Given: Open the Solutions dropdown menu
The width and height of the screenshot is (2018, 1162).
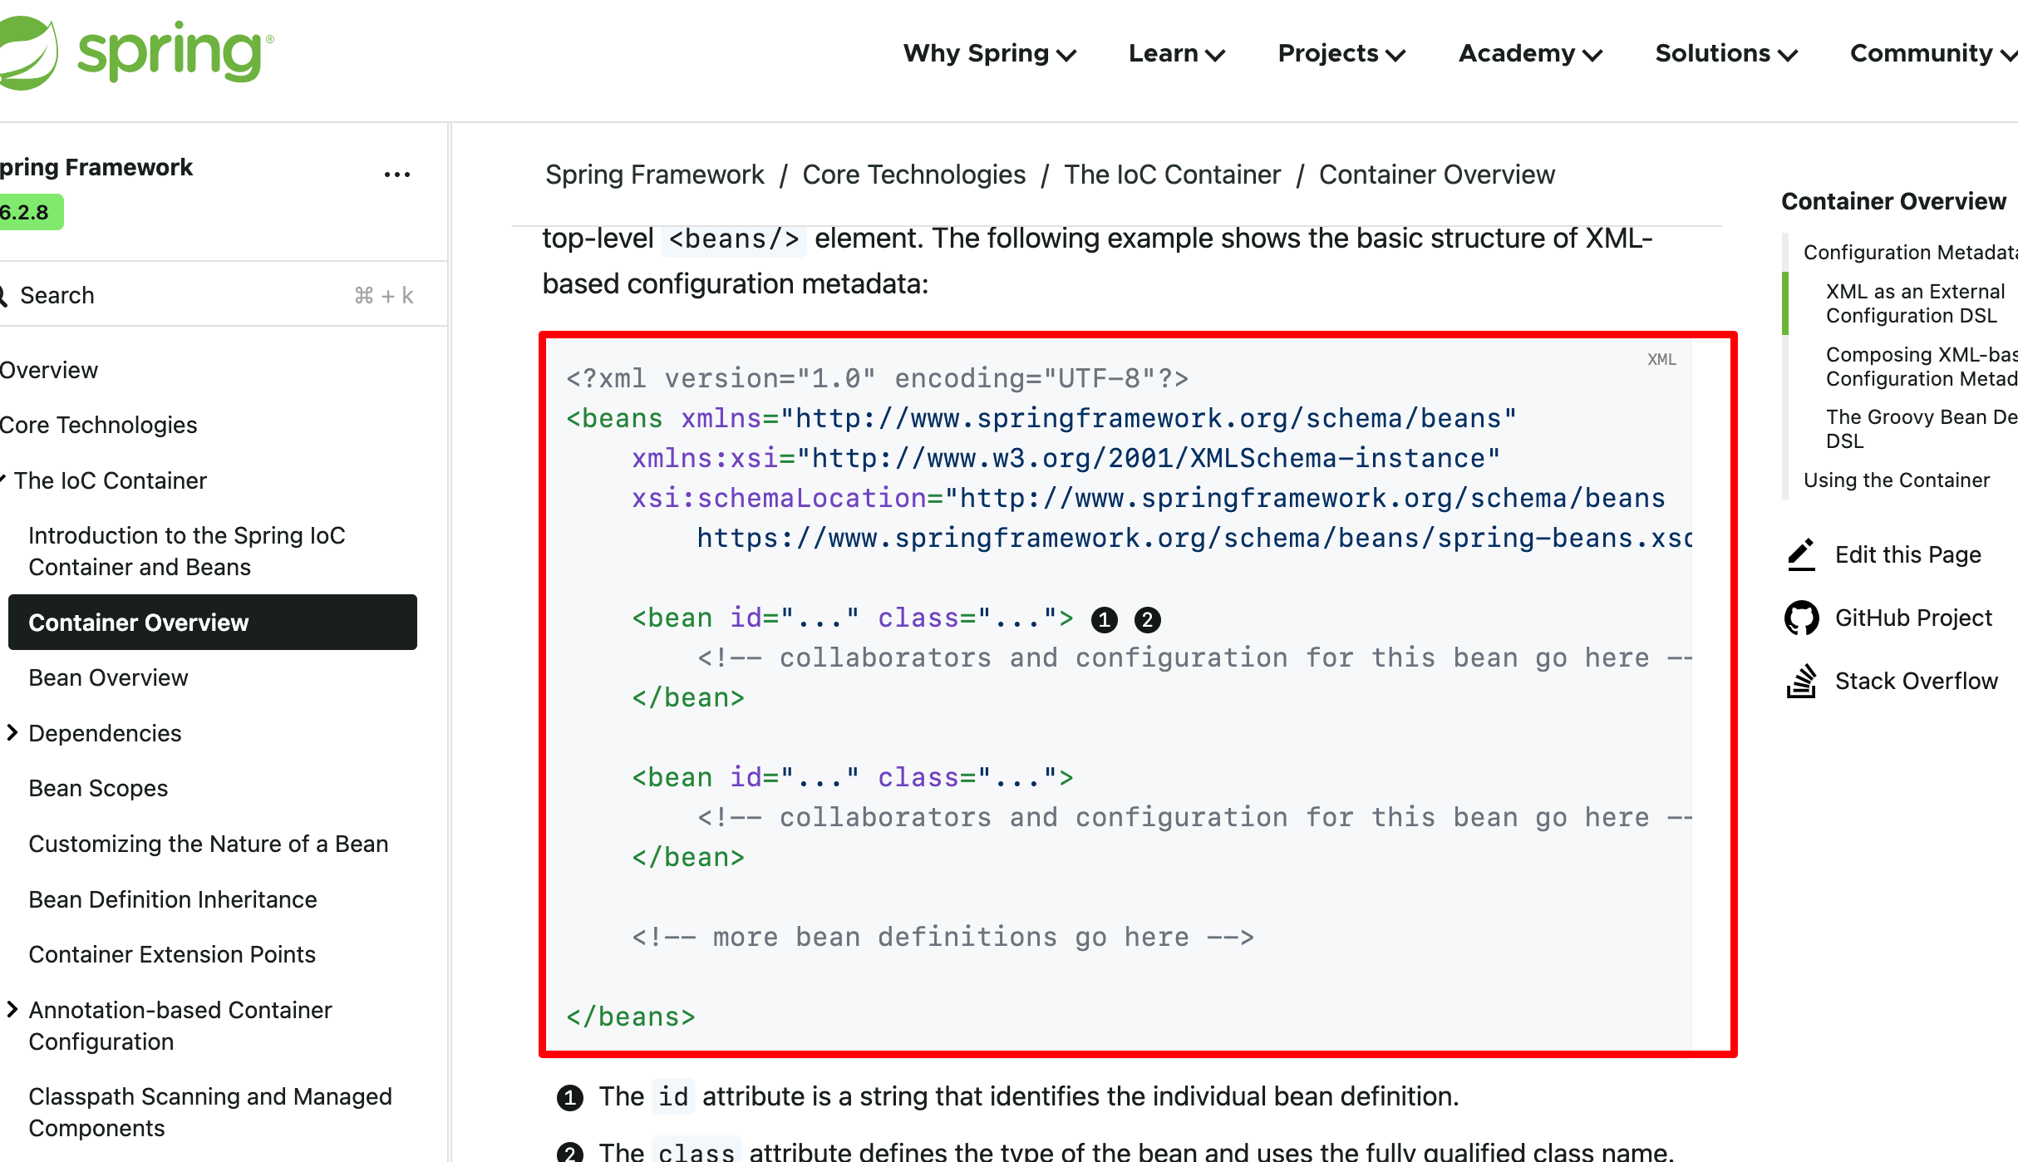Looking at the screenshot, I should pyautogui.click(x=1726, y=53).
